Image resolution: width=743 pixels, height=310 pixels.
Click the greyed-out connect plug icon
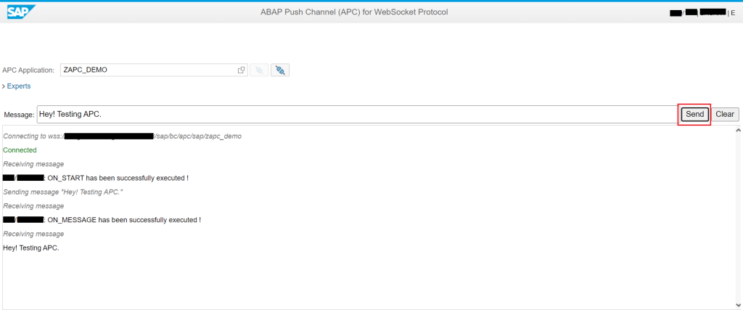(x=258, y=70)
